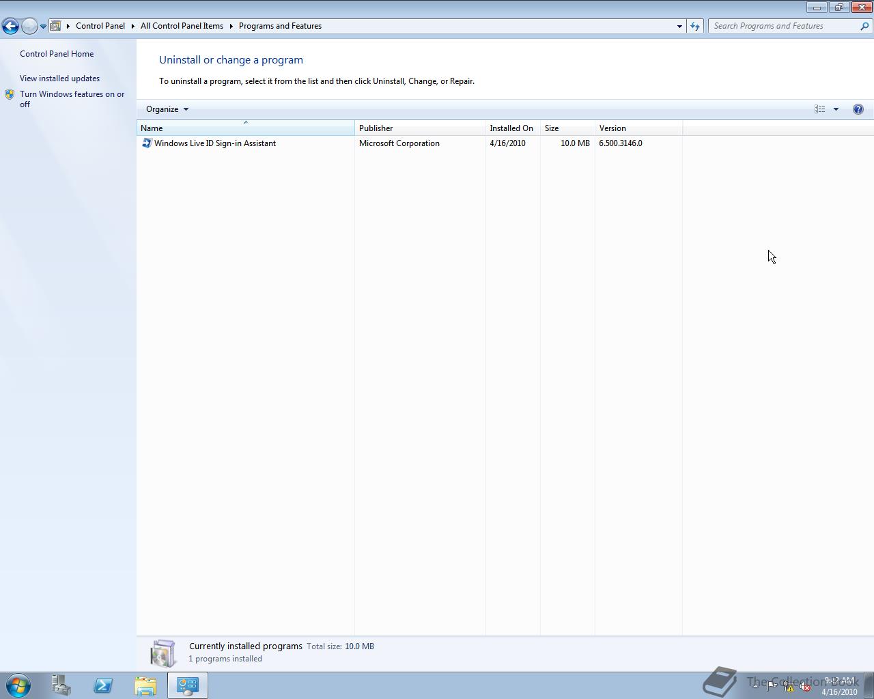Image resolution: width=874 pixels, height=699 pixels.
Task: Click Microsoft Corporation publisher cell
Action: pos(399,143)
